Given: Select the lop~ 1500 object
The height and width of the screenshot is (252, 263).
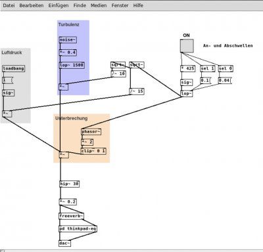Looking at the screenshot, I should coord(72,65).
